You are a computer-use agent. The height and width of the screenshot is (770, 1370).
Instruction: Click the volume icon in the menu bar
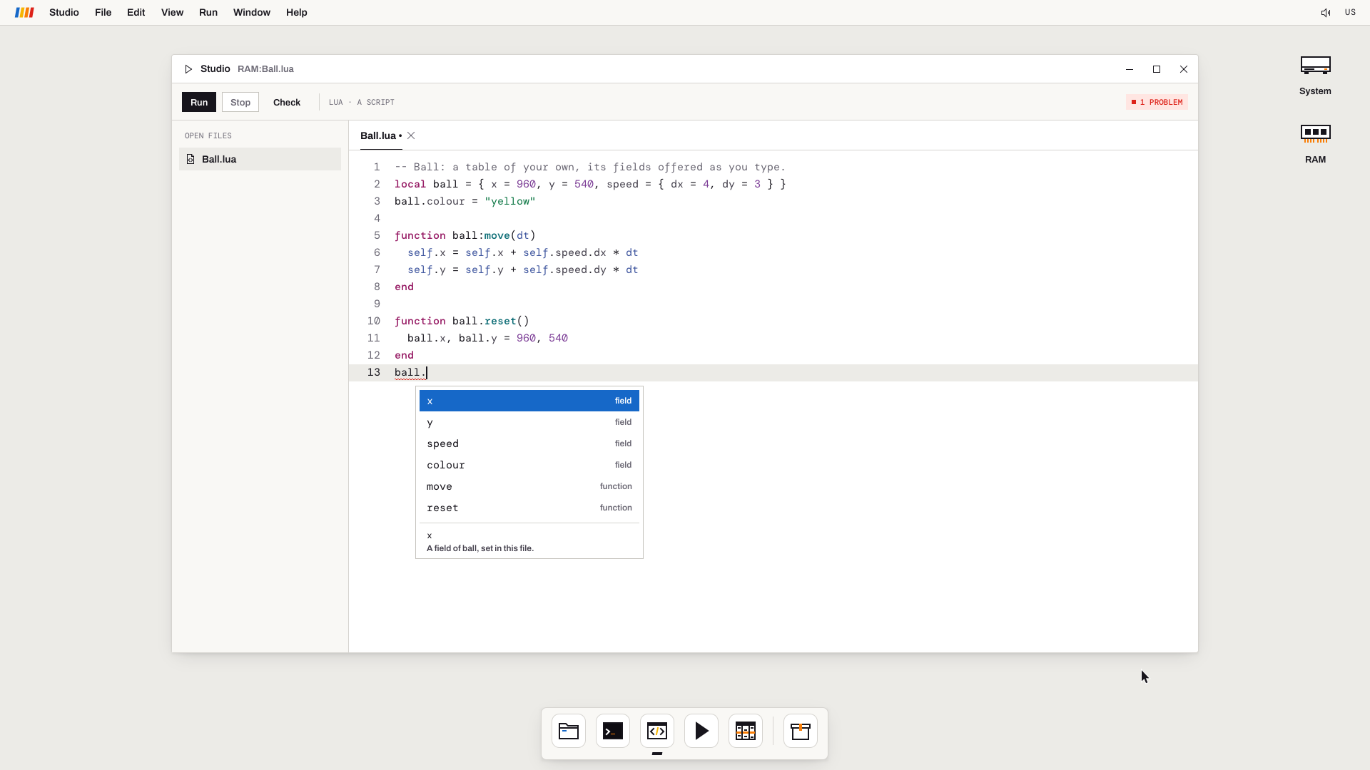[x=1325, y=13]
